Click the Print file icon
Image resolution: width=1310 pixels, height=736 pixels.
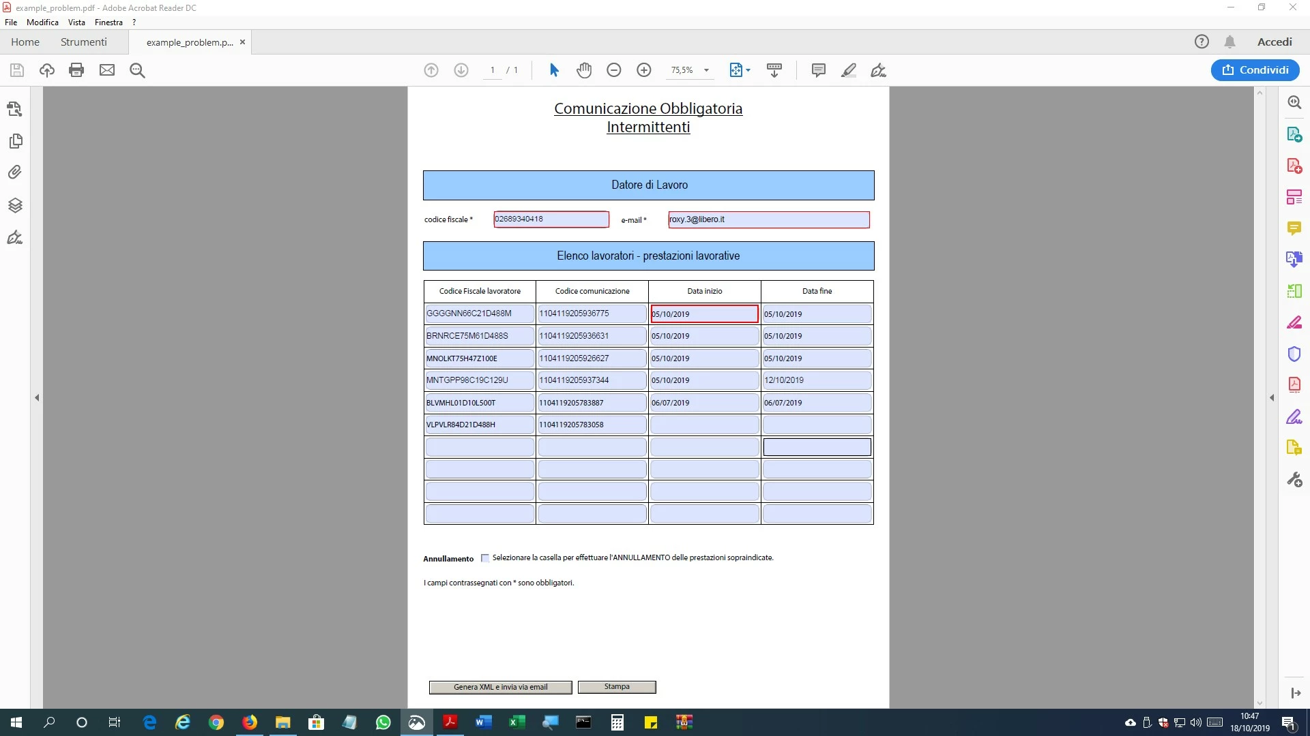(76, 70)
